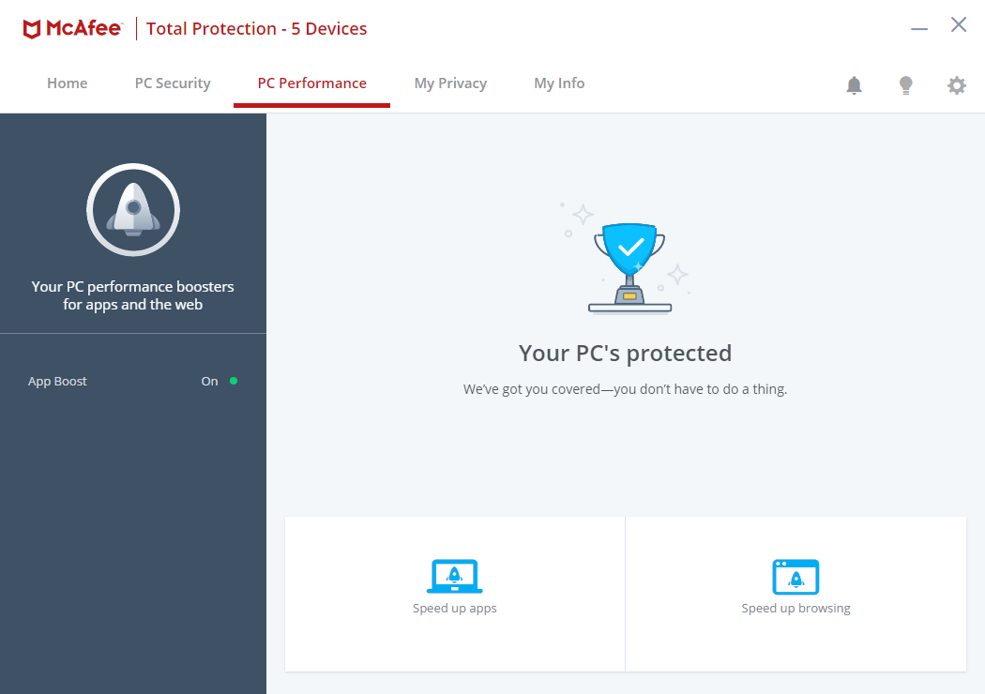Click the McAfee shield logo

[x=32, y=29]
